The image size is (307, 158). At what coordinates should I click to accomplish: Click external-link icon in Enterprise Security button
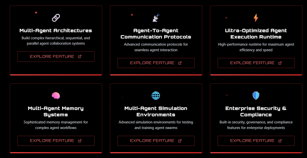(280, 141)
